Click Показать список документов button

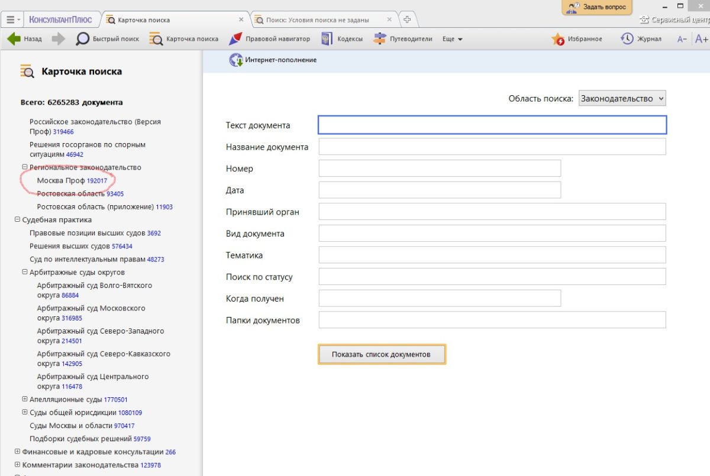click(x=382, y=355)
